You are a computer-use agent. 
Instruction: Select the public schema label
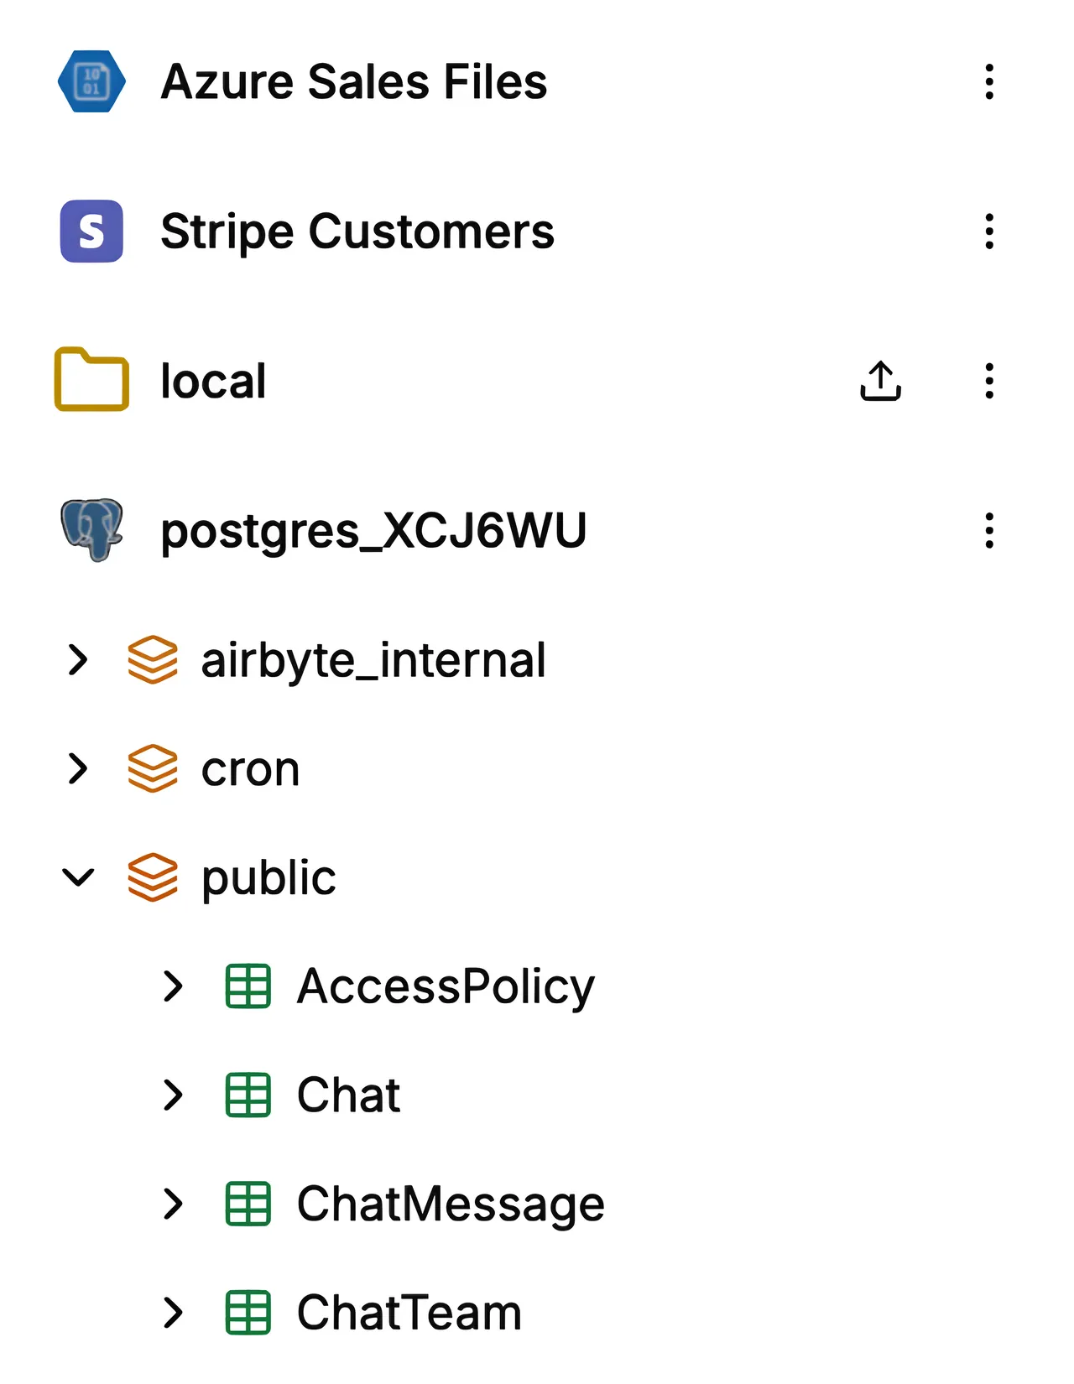[x=268, y=879]
